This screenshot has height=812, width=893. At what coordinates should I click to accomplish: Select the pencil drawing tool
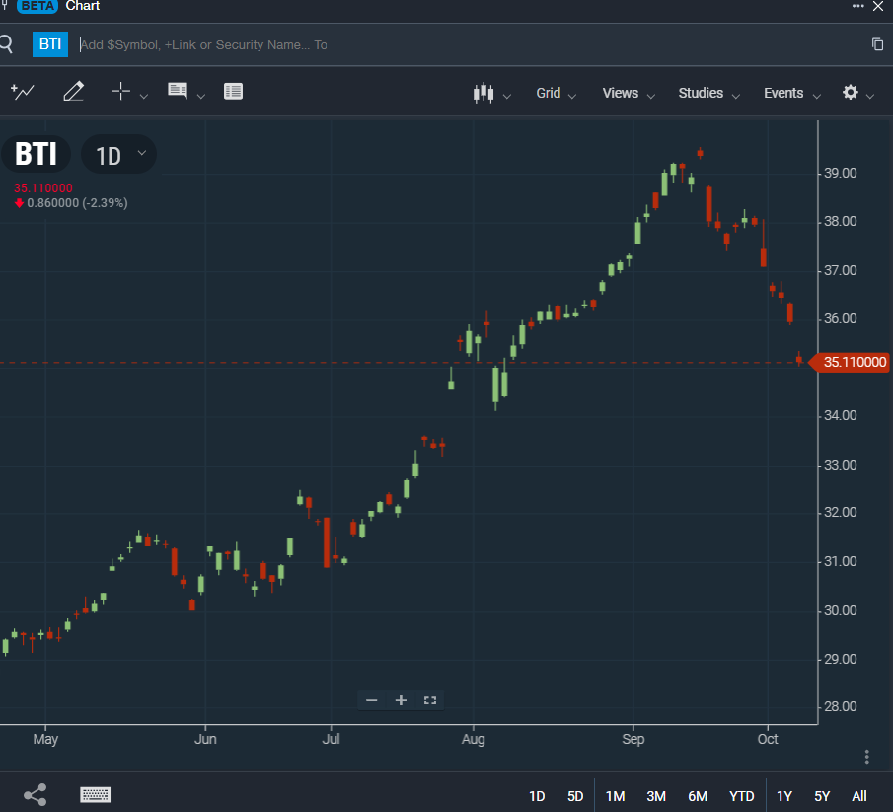point(73,91)
